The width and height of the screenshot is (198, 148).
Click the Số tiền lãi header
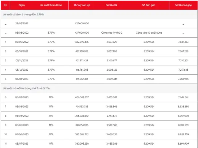tap(112, 5)
